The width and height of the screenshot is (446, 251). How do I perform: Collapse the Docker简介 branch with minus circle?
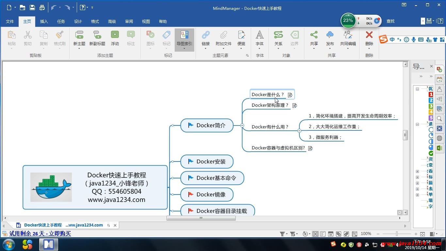[x=242, y=125]
